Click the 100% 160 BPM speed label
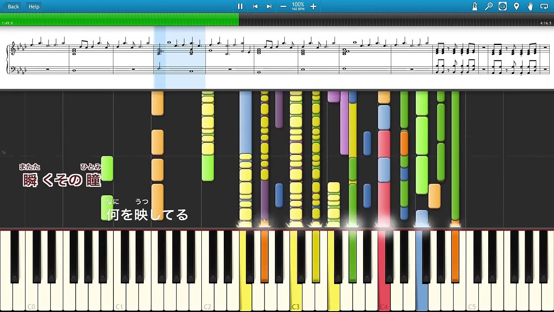The height and width of the screenshot is (312, 554). coord(298,6)
